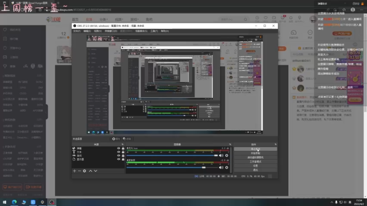Expand the 游戏 games dropdown on Douyu

(134, 19)
